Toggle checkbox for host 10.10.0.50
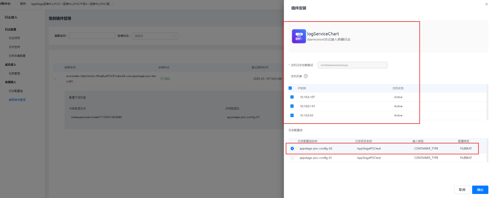Viewport: 492px width, 198px height. coord(292,116)
